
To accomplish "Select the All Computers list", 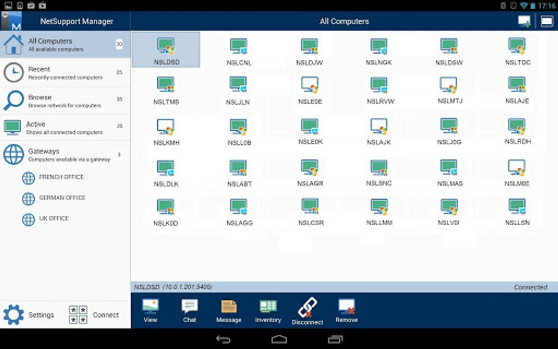I will tap(65, 45).
